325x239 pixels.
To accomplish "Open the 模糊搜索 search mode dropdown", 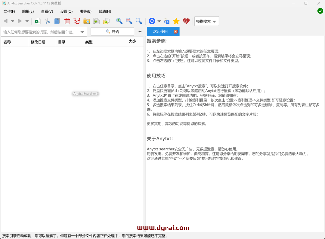I will [x=207, y=21].
